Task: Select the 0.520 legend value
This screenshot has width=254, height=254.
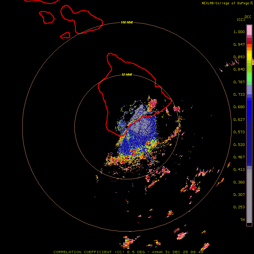Action: point(239,145)
